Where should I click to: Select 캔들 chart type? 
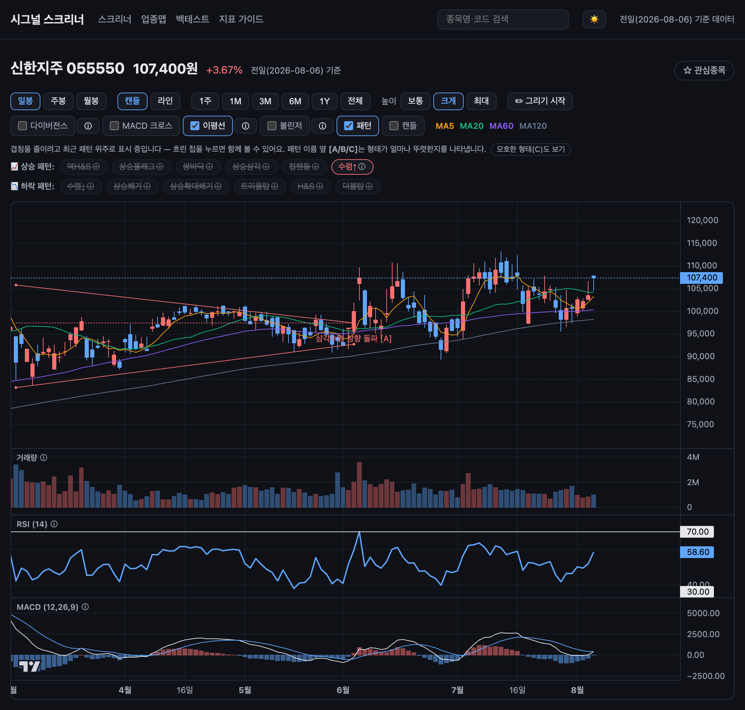coord(132,101)
